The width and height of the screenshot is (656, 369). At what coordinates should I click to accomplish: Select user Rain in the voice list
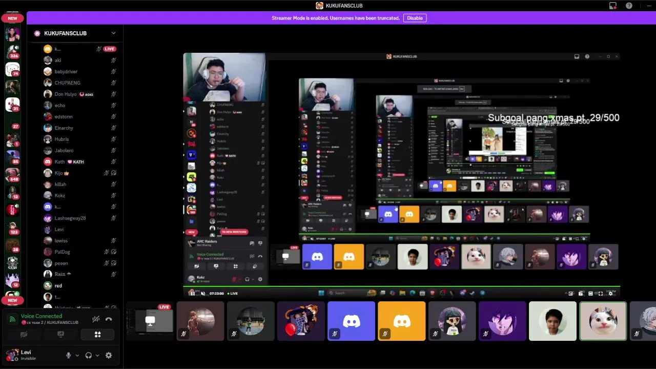pyautogui.click(x=80, y=274)
